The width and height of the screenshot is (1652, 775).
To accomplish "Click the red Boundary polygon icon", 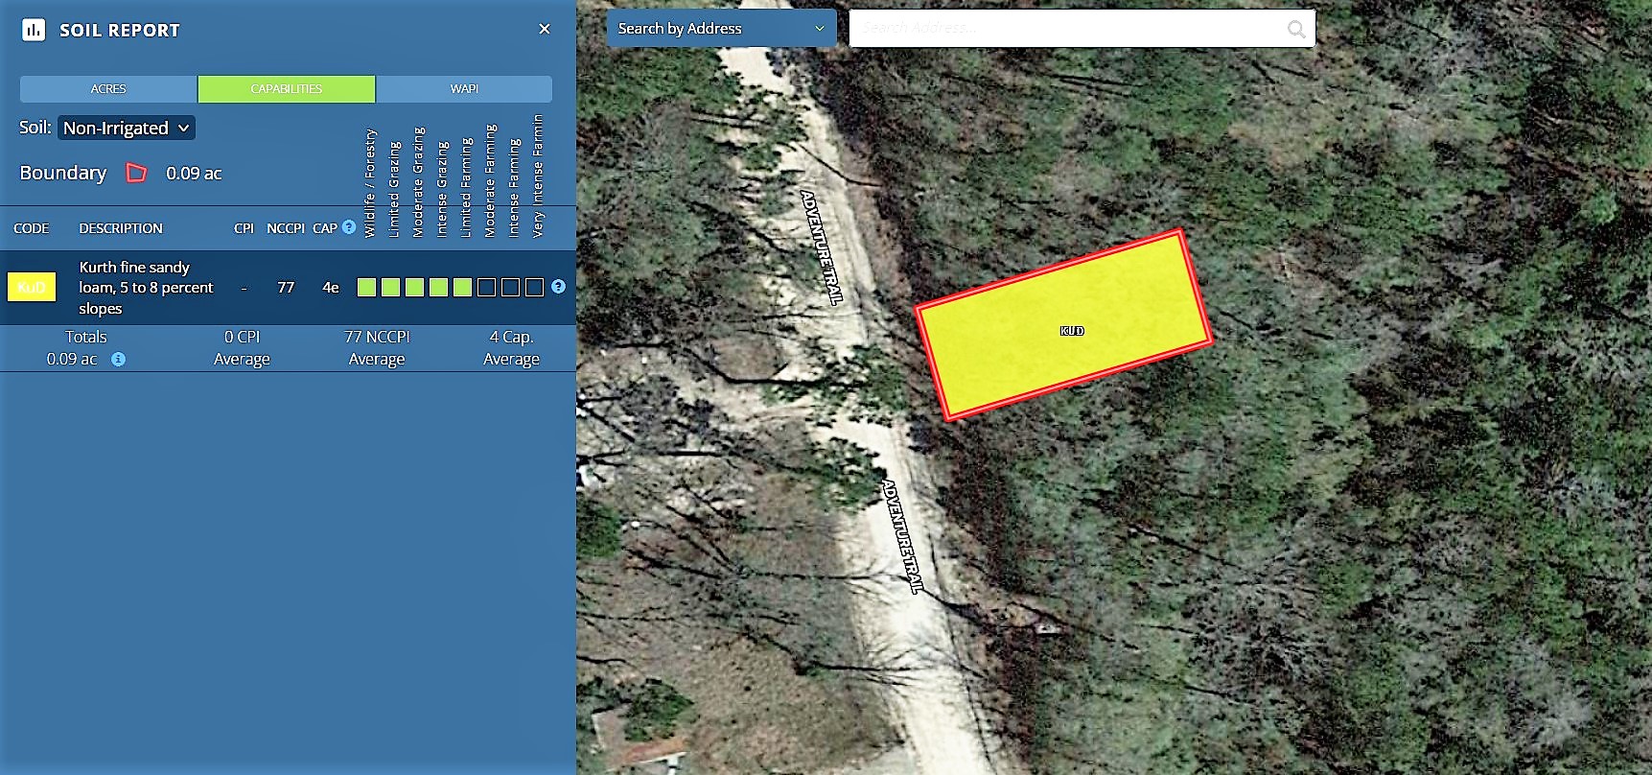I will coord(137,173).
